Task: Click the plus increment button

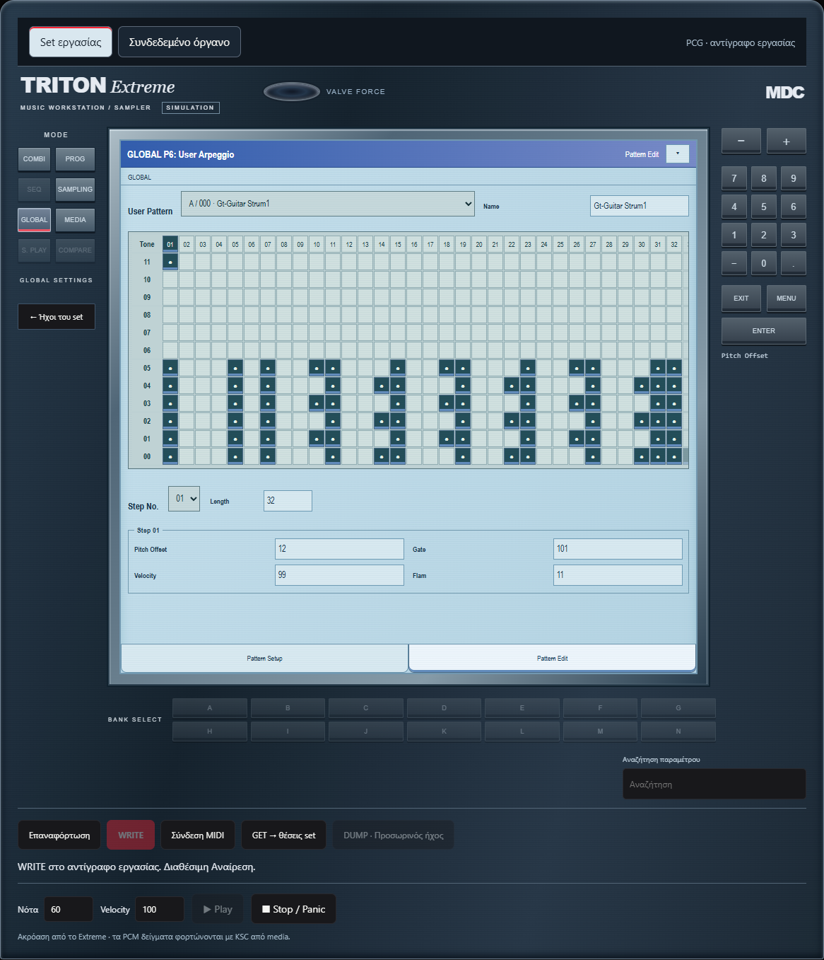Action: pos(786,141)
